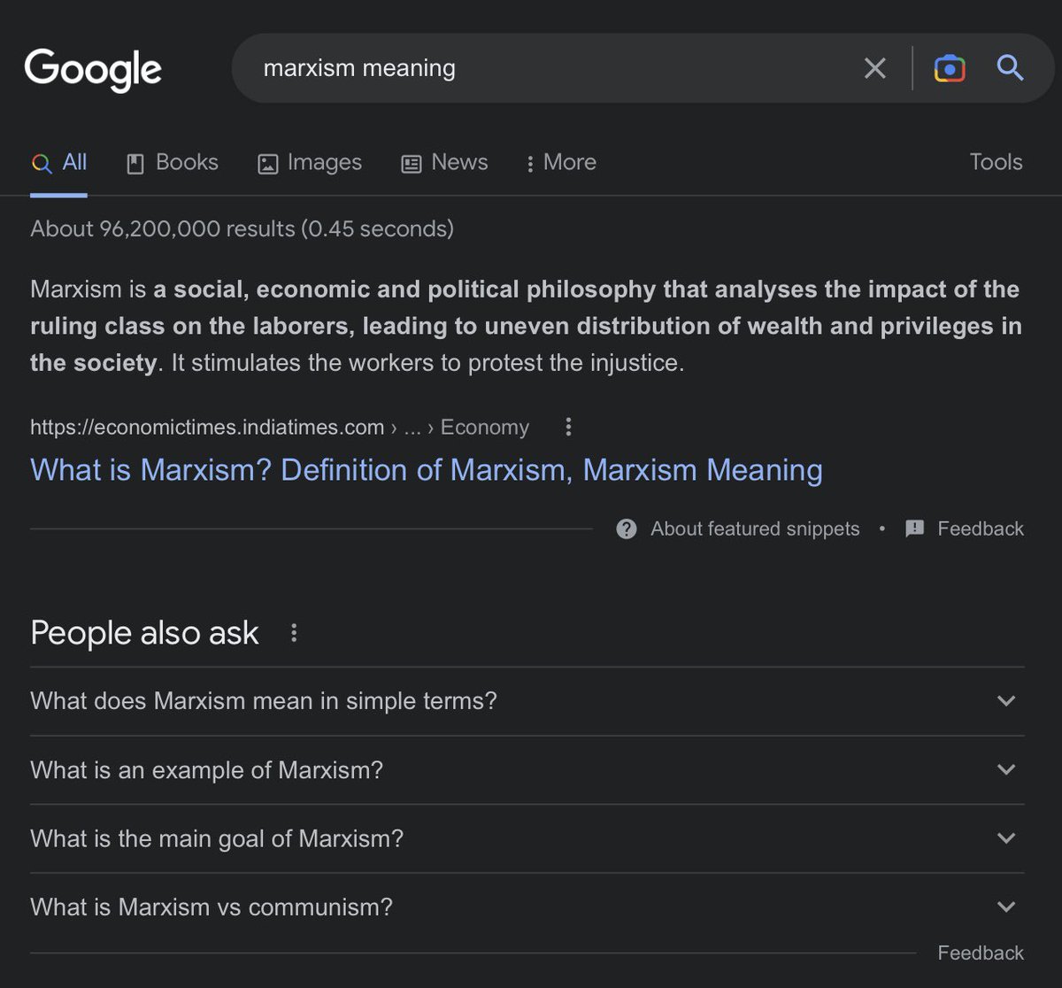Click the Google logo
Screen dimensions: 1062x988
(x=93, y=70)
